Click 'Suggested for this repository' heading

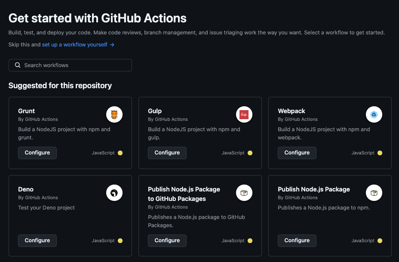coord(60,86)
